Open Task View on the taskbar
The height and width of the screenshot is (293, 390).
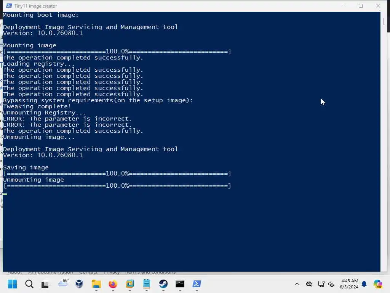(45, 284)
